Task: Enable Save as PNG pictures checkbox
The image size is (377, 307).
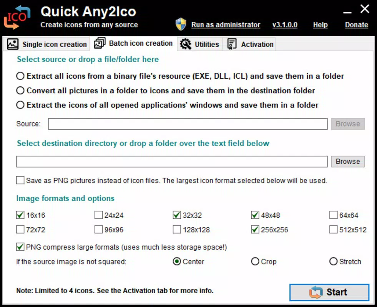Action: (20, 180)
